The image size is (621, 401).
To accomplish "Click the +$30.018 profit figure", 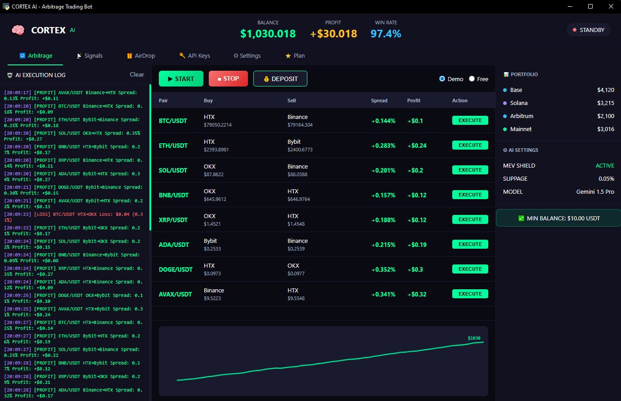I will click(333, 34).
